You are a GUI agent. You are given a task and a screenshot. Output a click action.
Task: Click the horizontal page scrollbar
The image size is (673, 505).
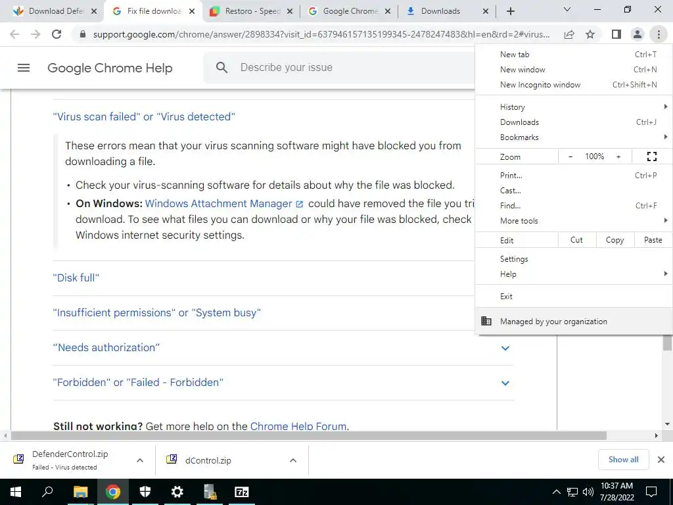309,435
